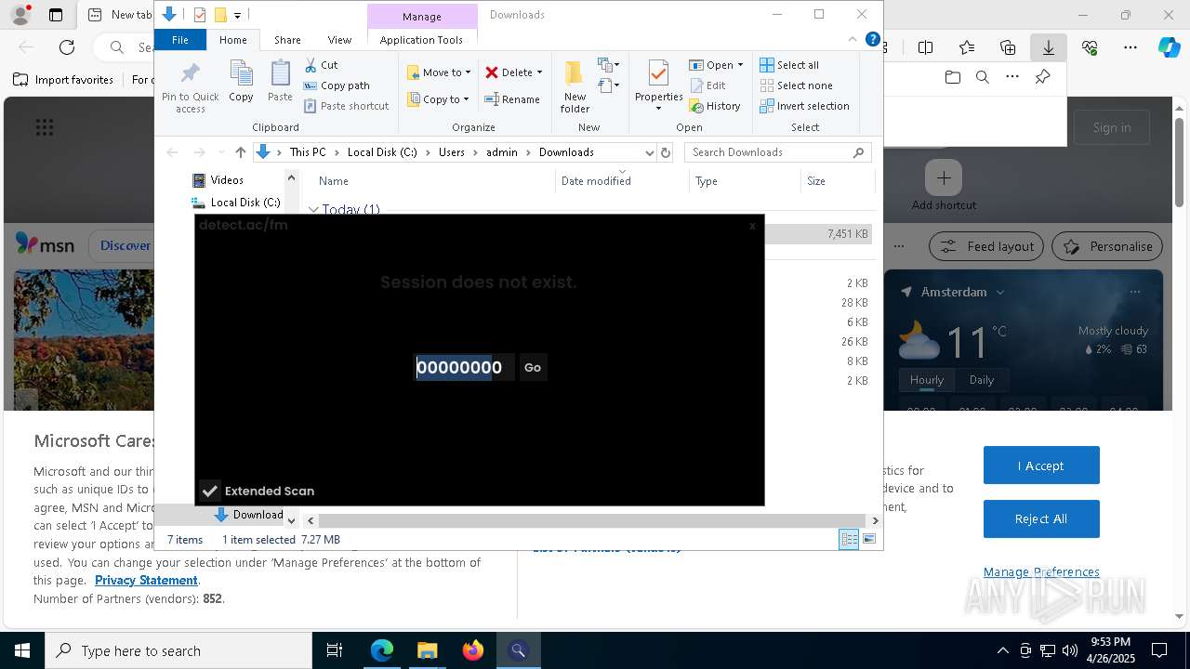Screen dimensions: 1190x669
Task: Click the New folder icon
Action: 575,73
